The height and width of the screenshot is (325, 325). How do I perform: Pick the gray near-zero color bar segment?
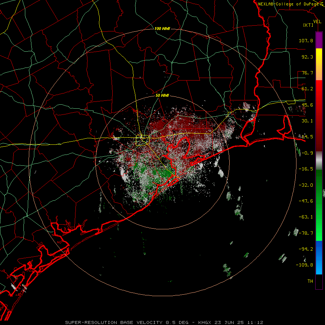319,161
